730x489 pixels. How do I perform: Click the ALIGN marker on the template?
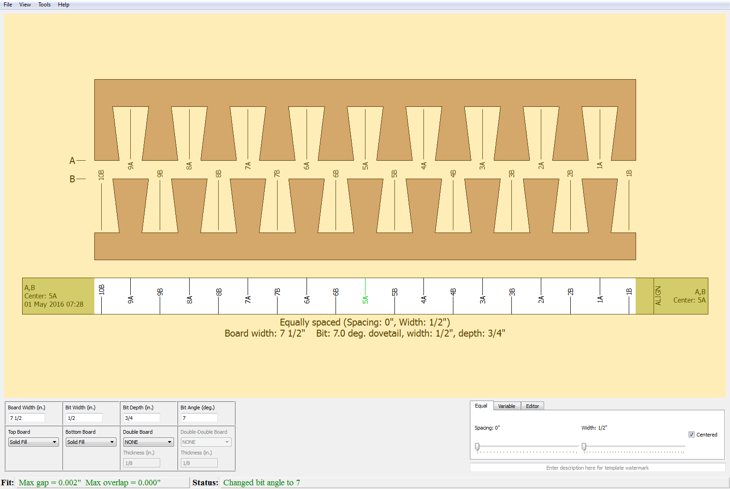pos(658,296)
